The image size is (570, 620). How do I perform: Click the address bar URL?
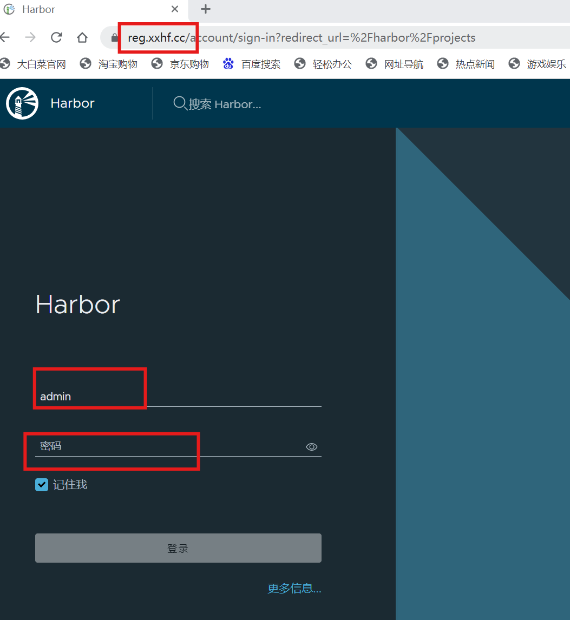coord(302,37)
